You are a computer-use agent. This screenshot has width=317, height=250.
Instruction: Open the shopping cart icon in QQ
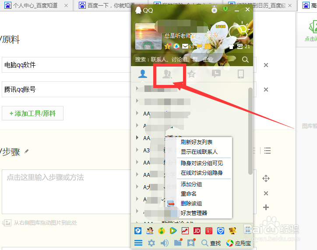199,46
